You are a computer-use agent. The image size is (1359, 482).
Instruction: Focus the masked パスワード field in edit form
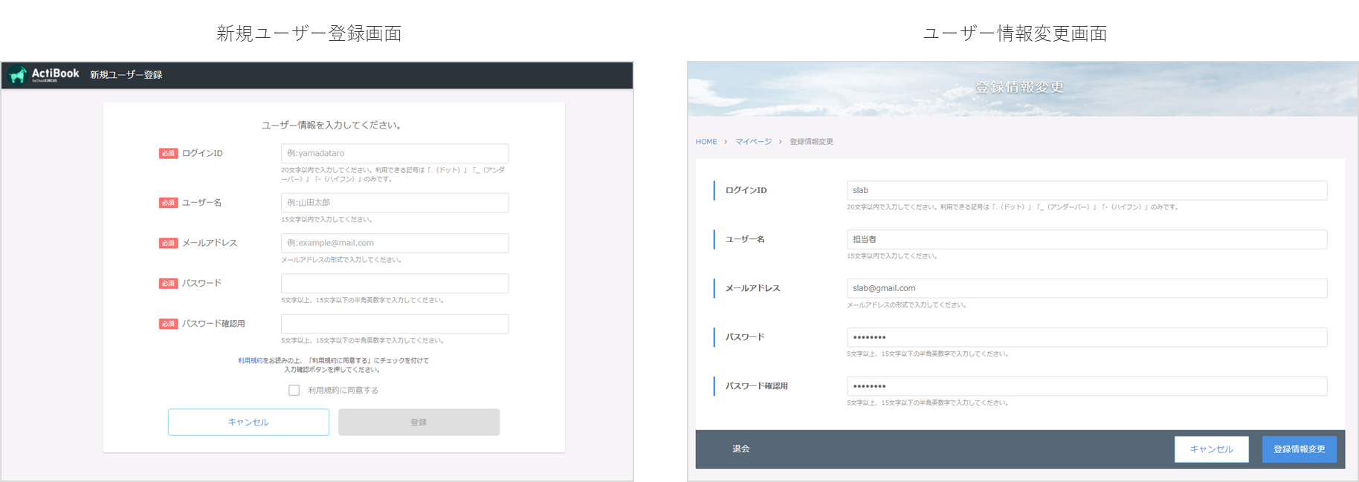pos(1086,337)
